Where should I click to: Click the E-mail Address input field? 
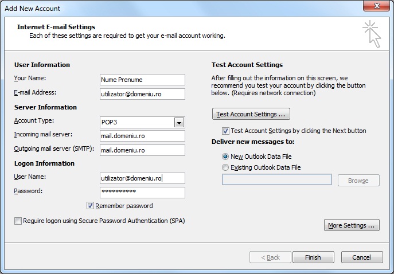coord(142,94)
